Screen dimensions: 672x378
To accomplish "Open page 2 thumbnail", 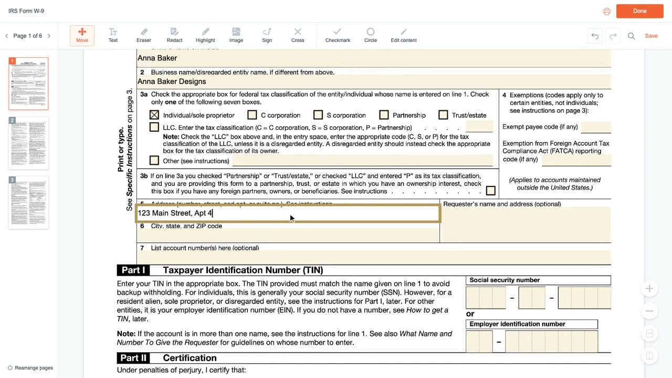I will (x=29, y=143).
